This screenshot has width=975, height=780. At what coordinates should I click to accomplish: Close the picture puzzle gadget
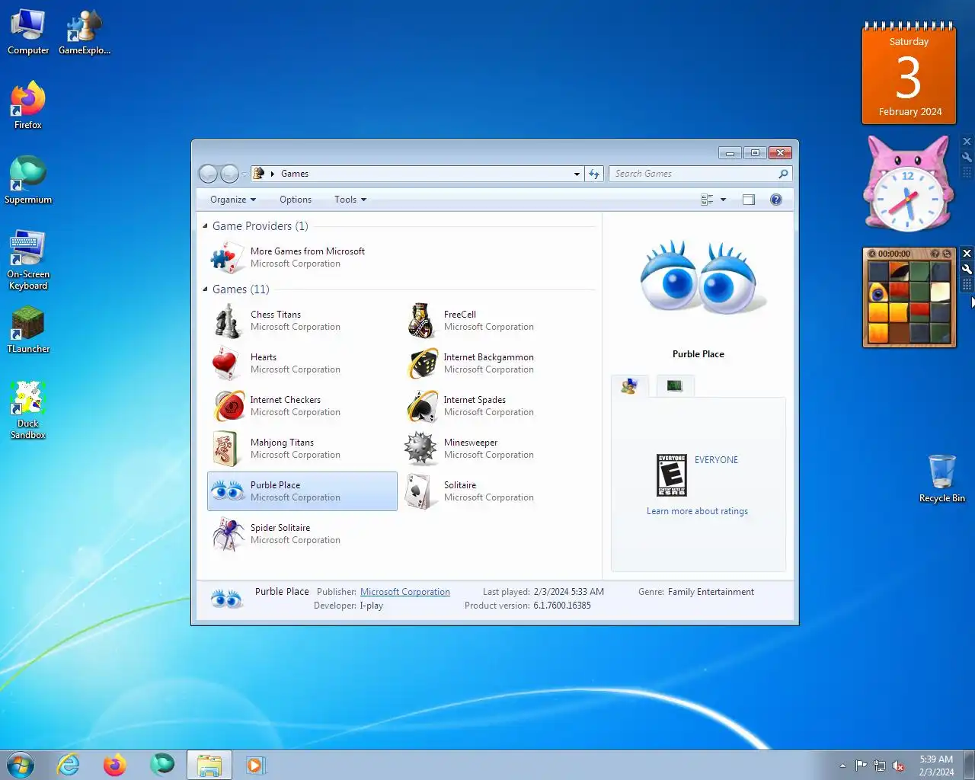pyautogui.click(x=967, y=254)
